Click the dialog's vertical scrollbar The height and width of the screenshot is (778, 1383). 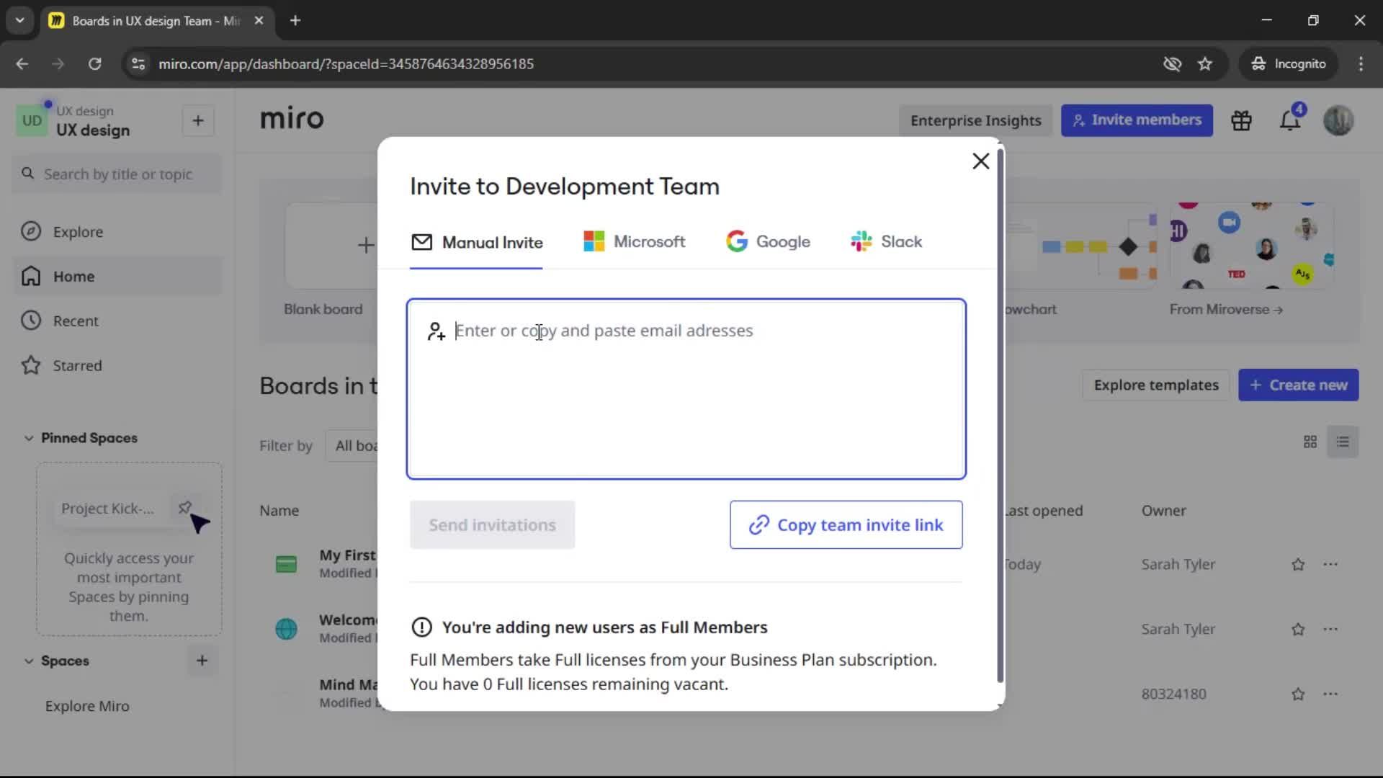point(1000,414)
